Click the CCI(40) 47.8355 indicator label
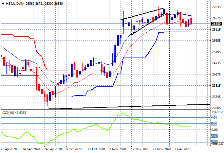The height and width of the screenshot is (153, 224). tap(14, 113)
